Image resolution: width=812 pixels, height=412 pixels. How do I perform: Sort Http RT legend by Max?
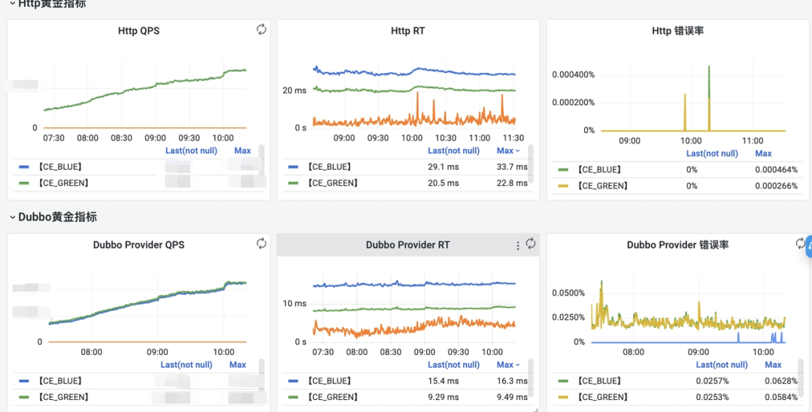508,150
